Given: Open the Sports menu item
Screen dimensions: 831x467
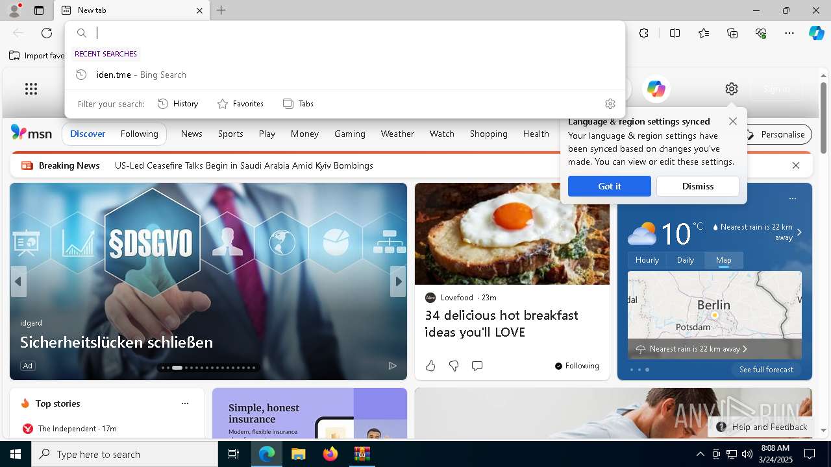Looking at the screenshot, I should click(230, 134).
